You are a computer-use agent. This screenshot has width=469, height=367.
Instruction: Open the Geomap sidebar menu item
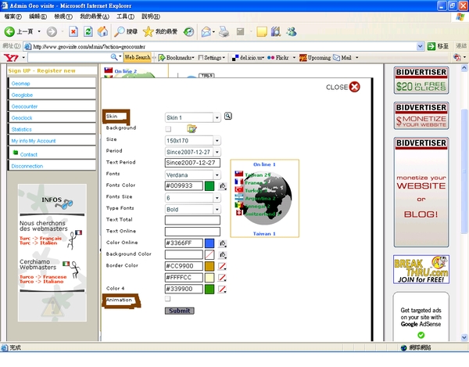(x=52, y=82)
